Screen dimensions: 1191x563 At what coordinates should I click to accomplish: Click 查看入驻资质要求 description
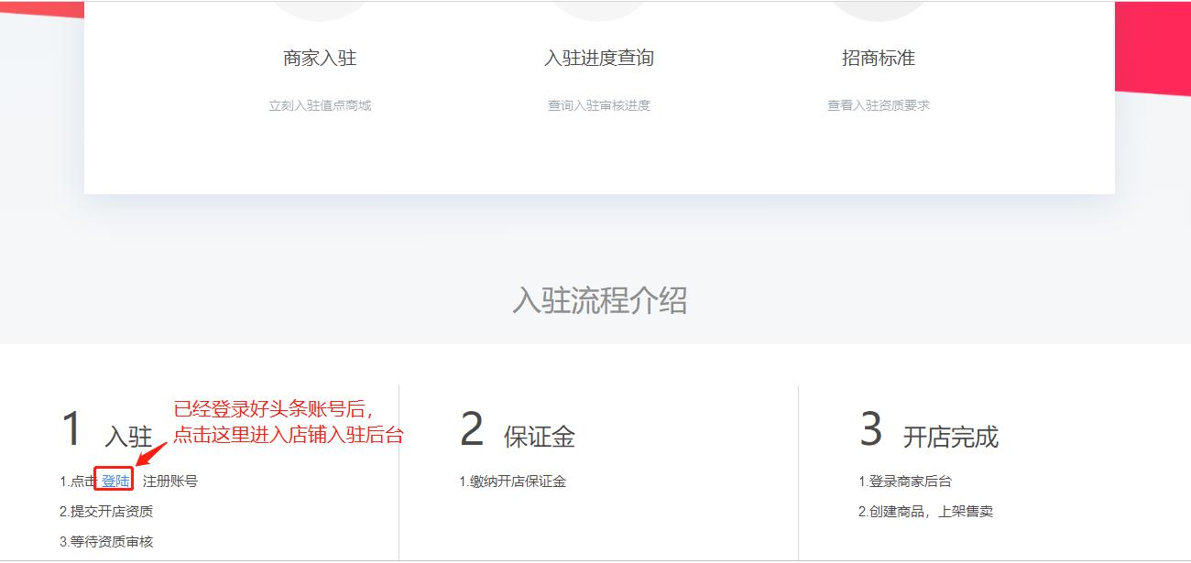pyautogui.click(x=877, y=104)
